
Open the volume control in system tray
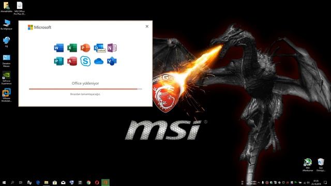(x=308, y=182)
